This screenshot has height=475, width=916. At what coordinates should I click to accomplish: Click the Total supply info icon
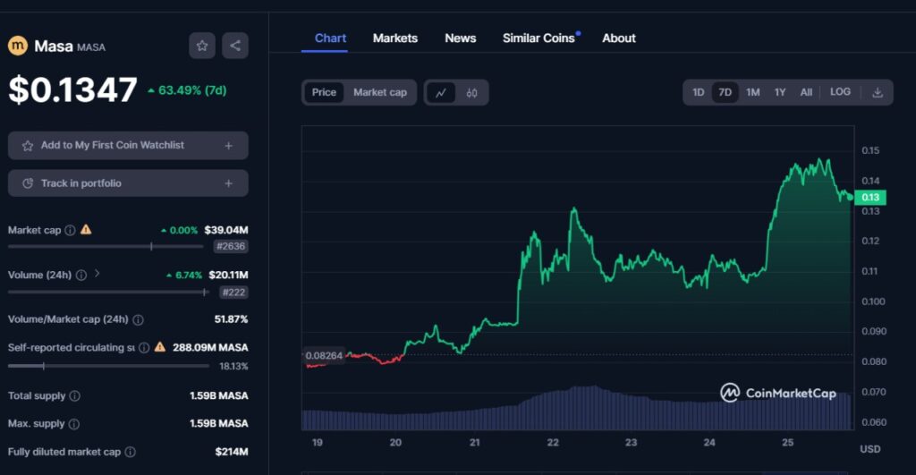(75, 396)
